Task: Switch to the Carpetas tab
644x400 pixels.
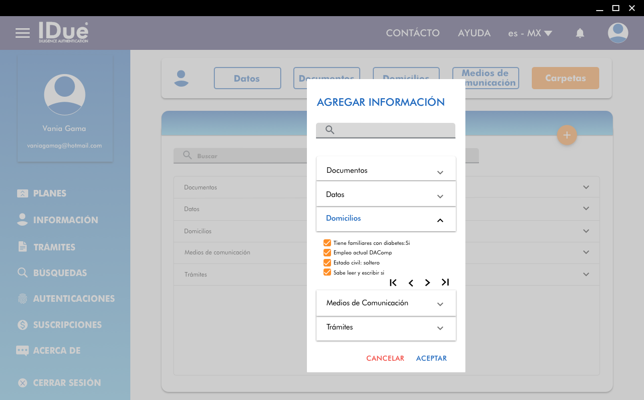Action: (565, 78)
